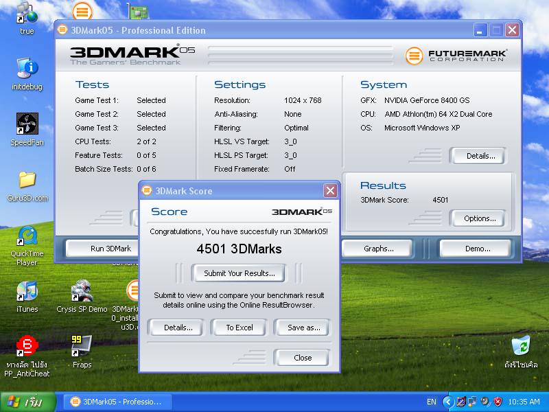Image resolution: width=549 pixels, height=412 pixels.
Task: Start the Demo button
Action: point(476,249)
